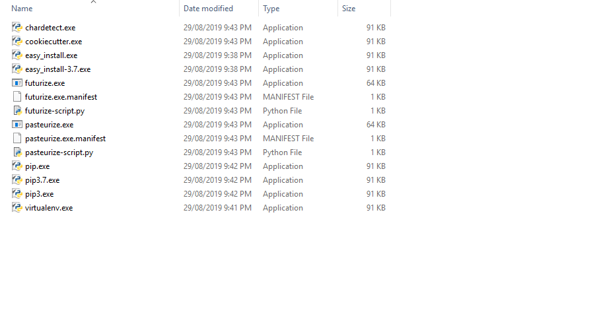Click the easy_install.exe file icon
Image resolution: width=597 pixels, height=330 pixels.
point(17,55)
